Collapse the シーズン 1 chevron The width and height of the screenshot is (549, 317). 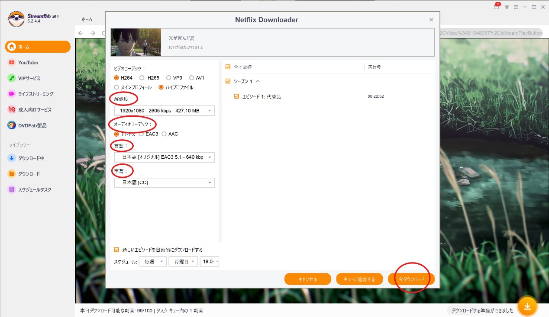(x=258, y=81)
